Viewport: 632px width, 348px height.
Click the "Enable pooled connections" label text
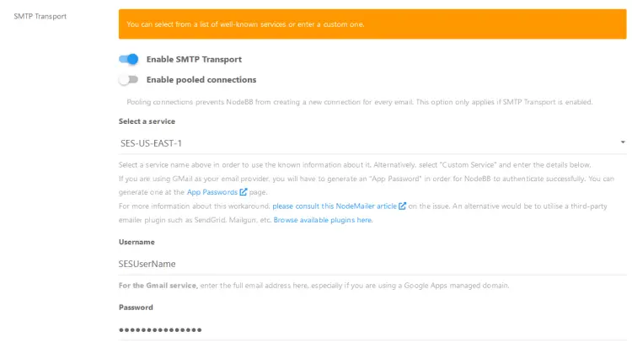tap(201, 80)
